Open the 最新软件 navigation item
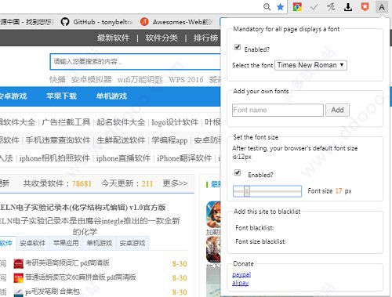 coord(114,38)
